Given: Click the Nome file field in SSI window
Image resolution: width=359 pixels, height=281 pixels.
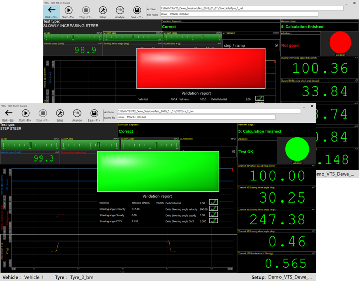Looking at the screenshot, I should 196,117.
